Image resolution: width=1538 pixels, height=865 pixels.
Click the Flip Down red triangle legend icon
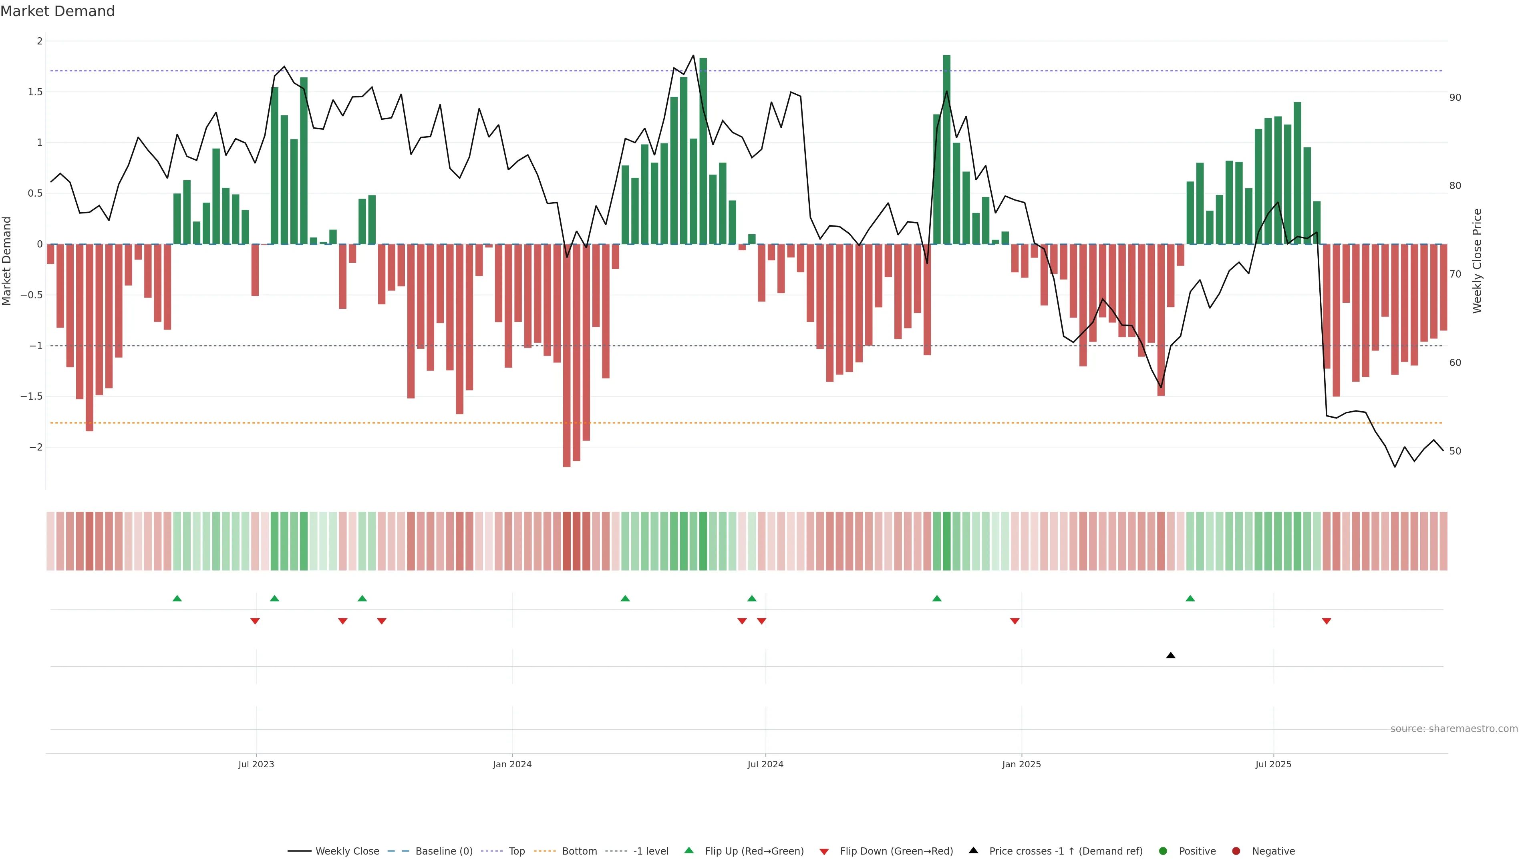(x=824, y=852)
